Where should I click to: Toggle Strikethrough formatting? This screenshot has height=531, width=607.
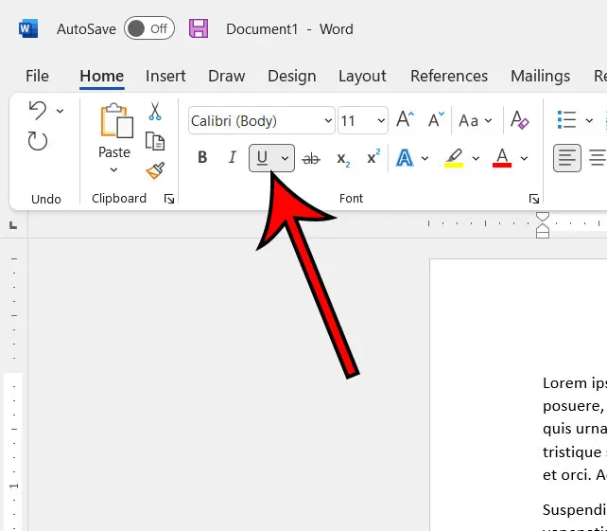[311, 158]
